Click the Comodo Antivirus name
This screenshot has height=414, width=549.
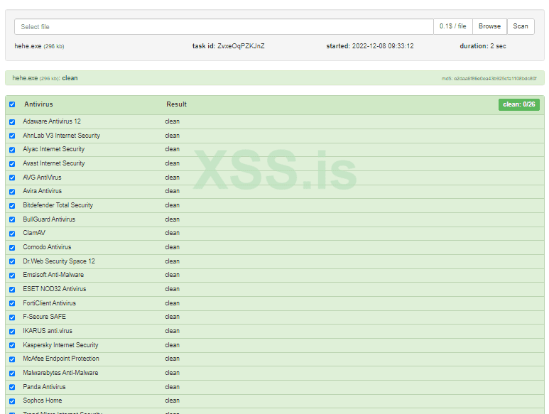pyautogui.click(x=47, y=247)
